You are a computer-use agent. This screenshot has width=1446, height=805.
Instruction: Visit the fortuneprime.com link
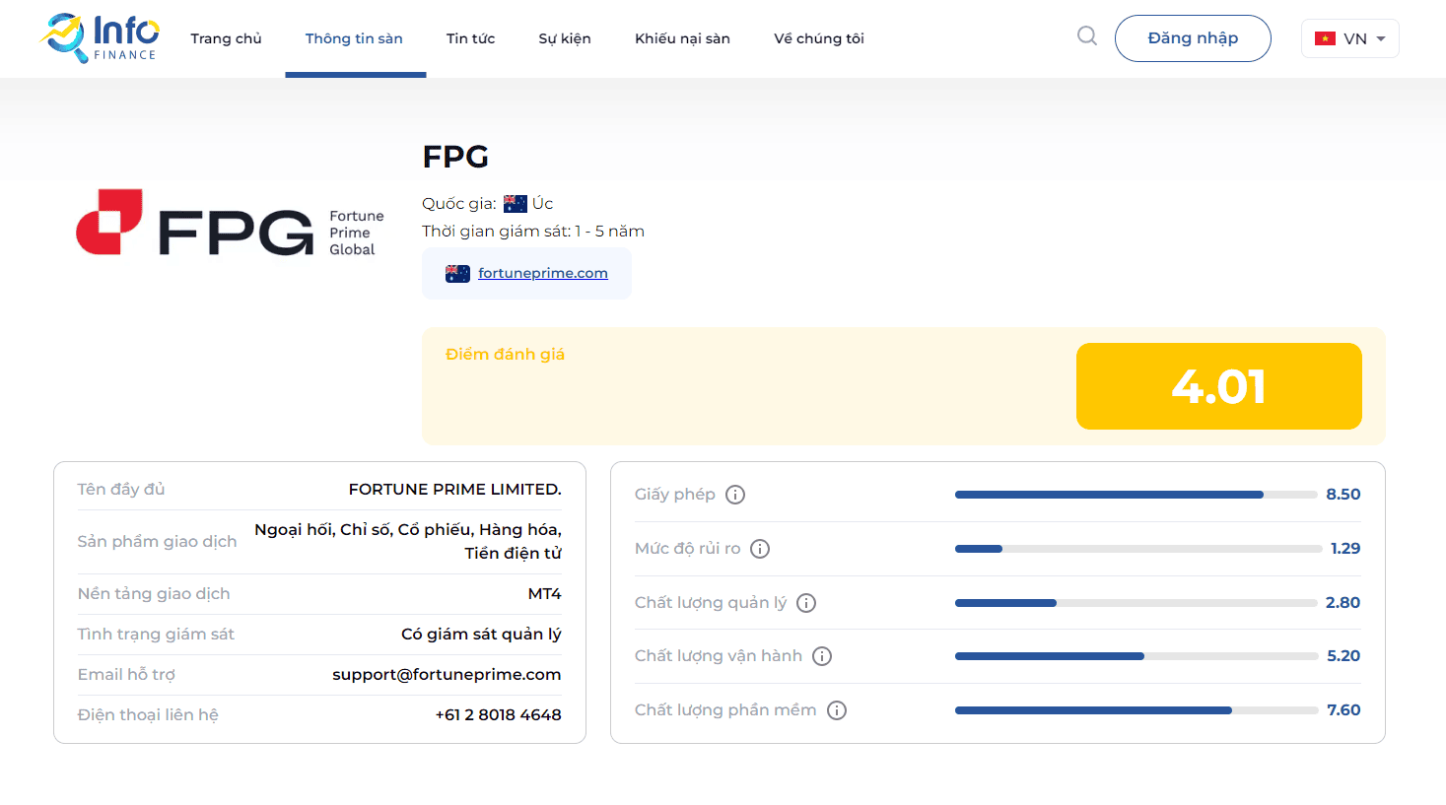543,274
